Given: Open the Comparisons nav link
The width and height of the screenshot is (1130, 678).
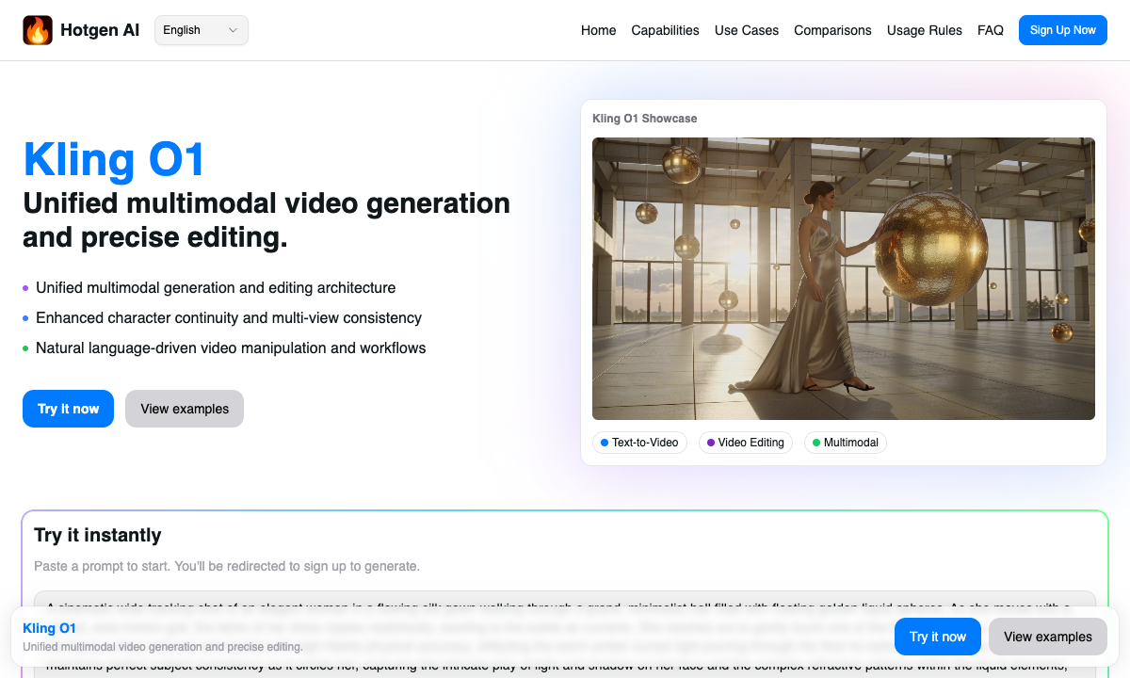Looking at the screenshot, I should [x=832, y=30].
